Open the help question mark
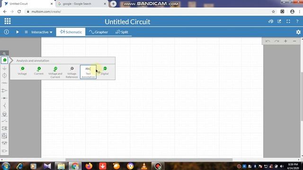 (297, 21)
